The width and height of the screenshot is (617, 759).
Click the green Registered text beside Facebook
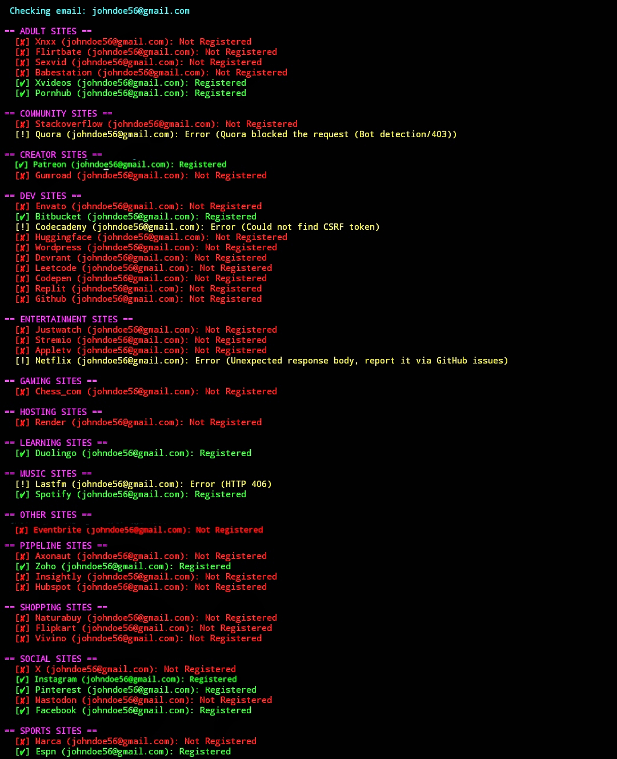pyautogui.click(x=225, y=710)
